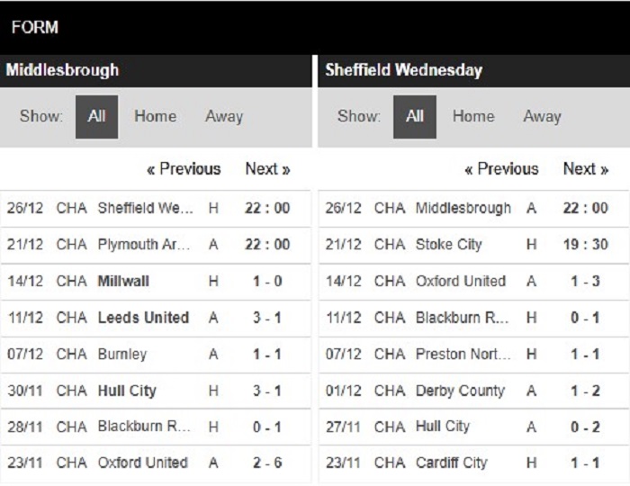Select the All tab under Middlesbrough
The image size is (630, 486).
point(97,117)
